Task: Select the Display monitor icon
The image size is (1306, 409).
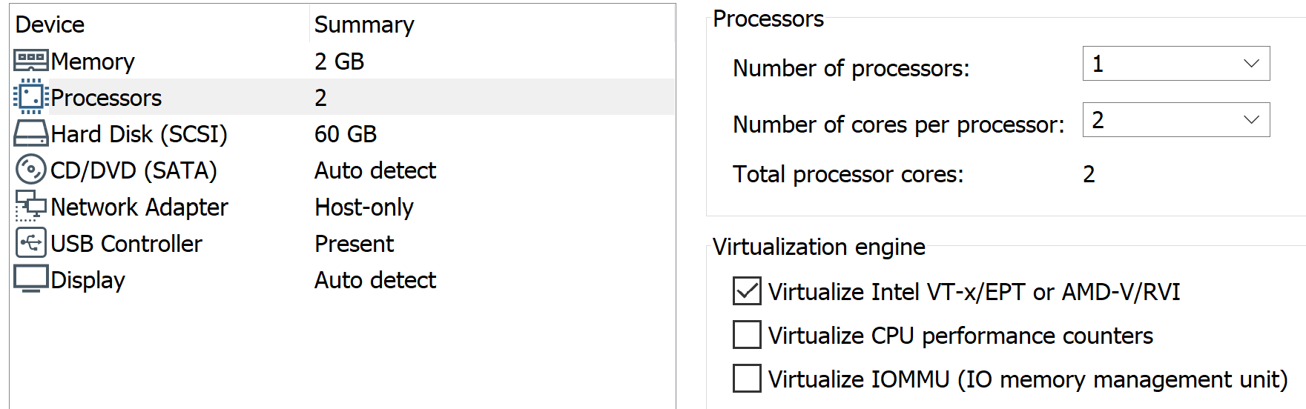Action: (31, 279)
